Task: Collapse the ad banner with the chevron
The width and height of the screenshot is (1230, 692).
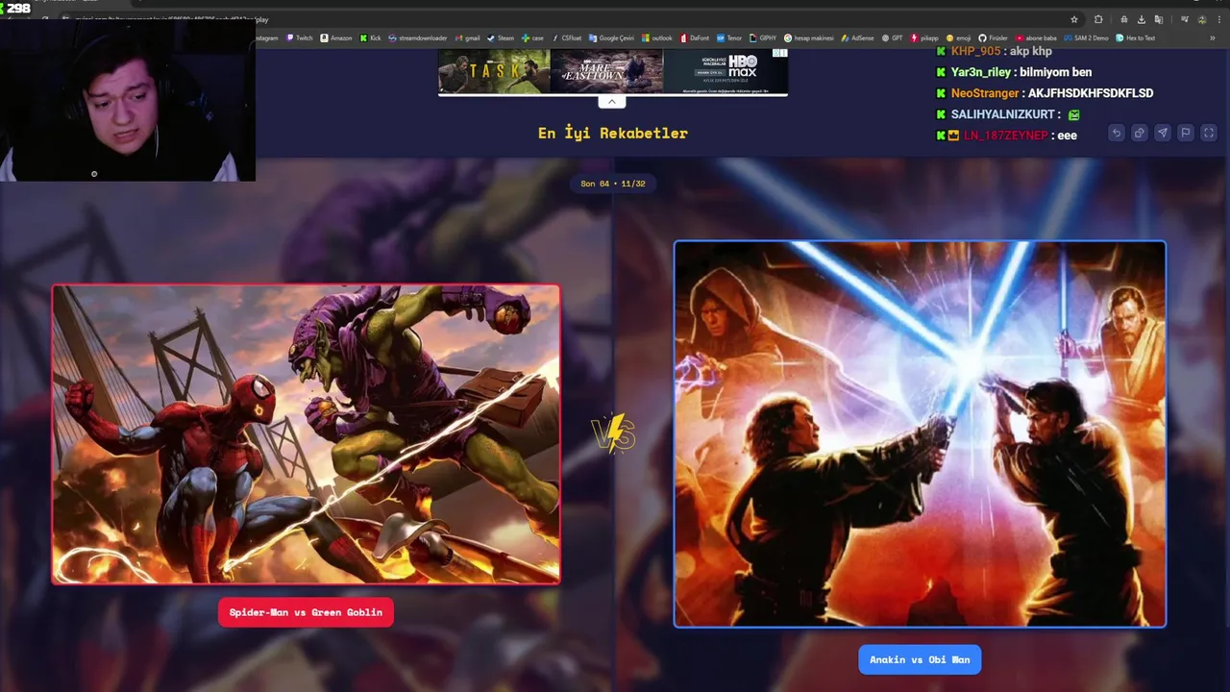Action: 611,101
